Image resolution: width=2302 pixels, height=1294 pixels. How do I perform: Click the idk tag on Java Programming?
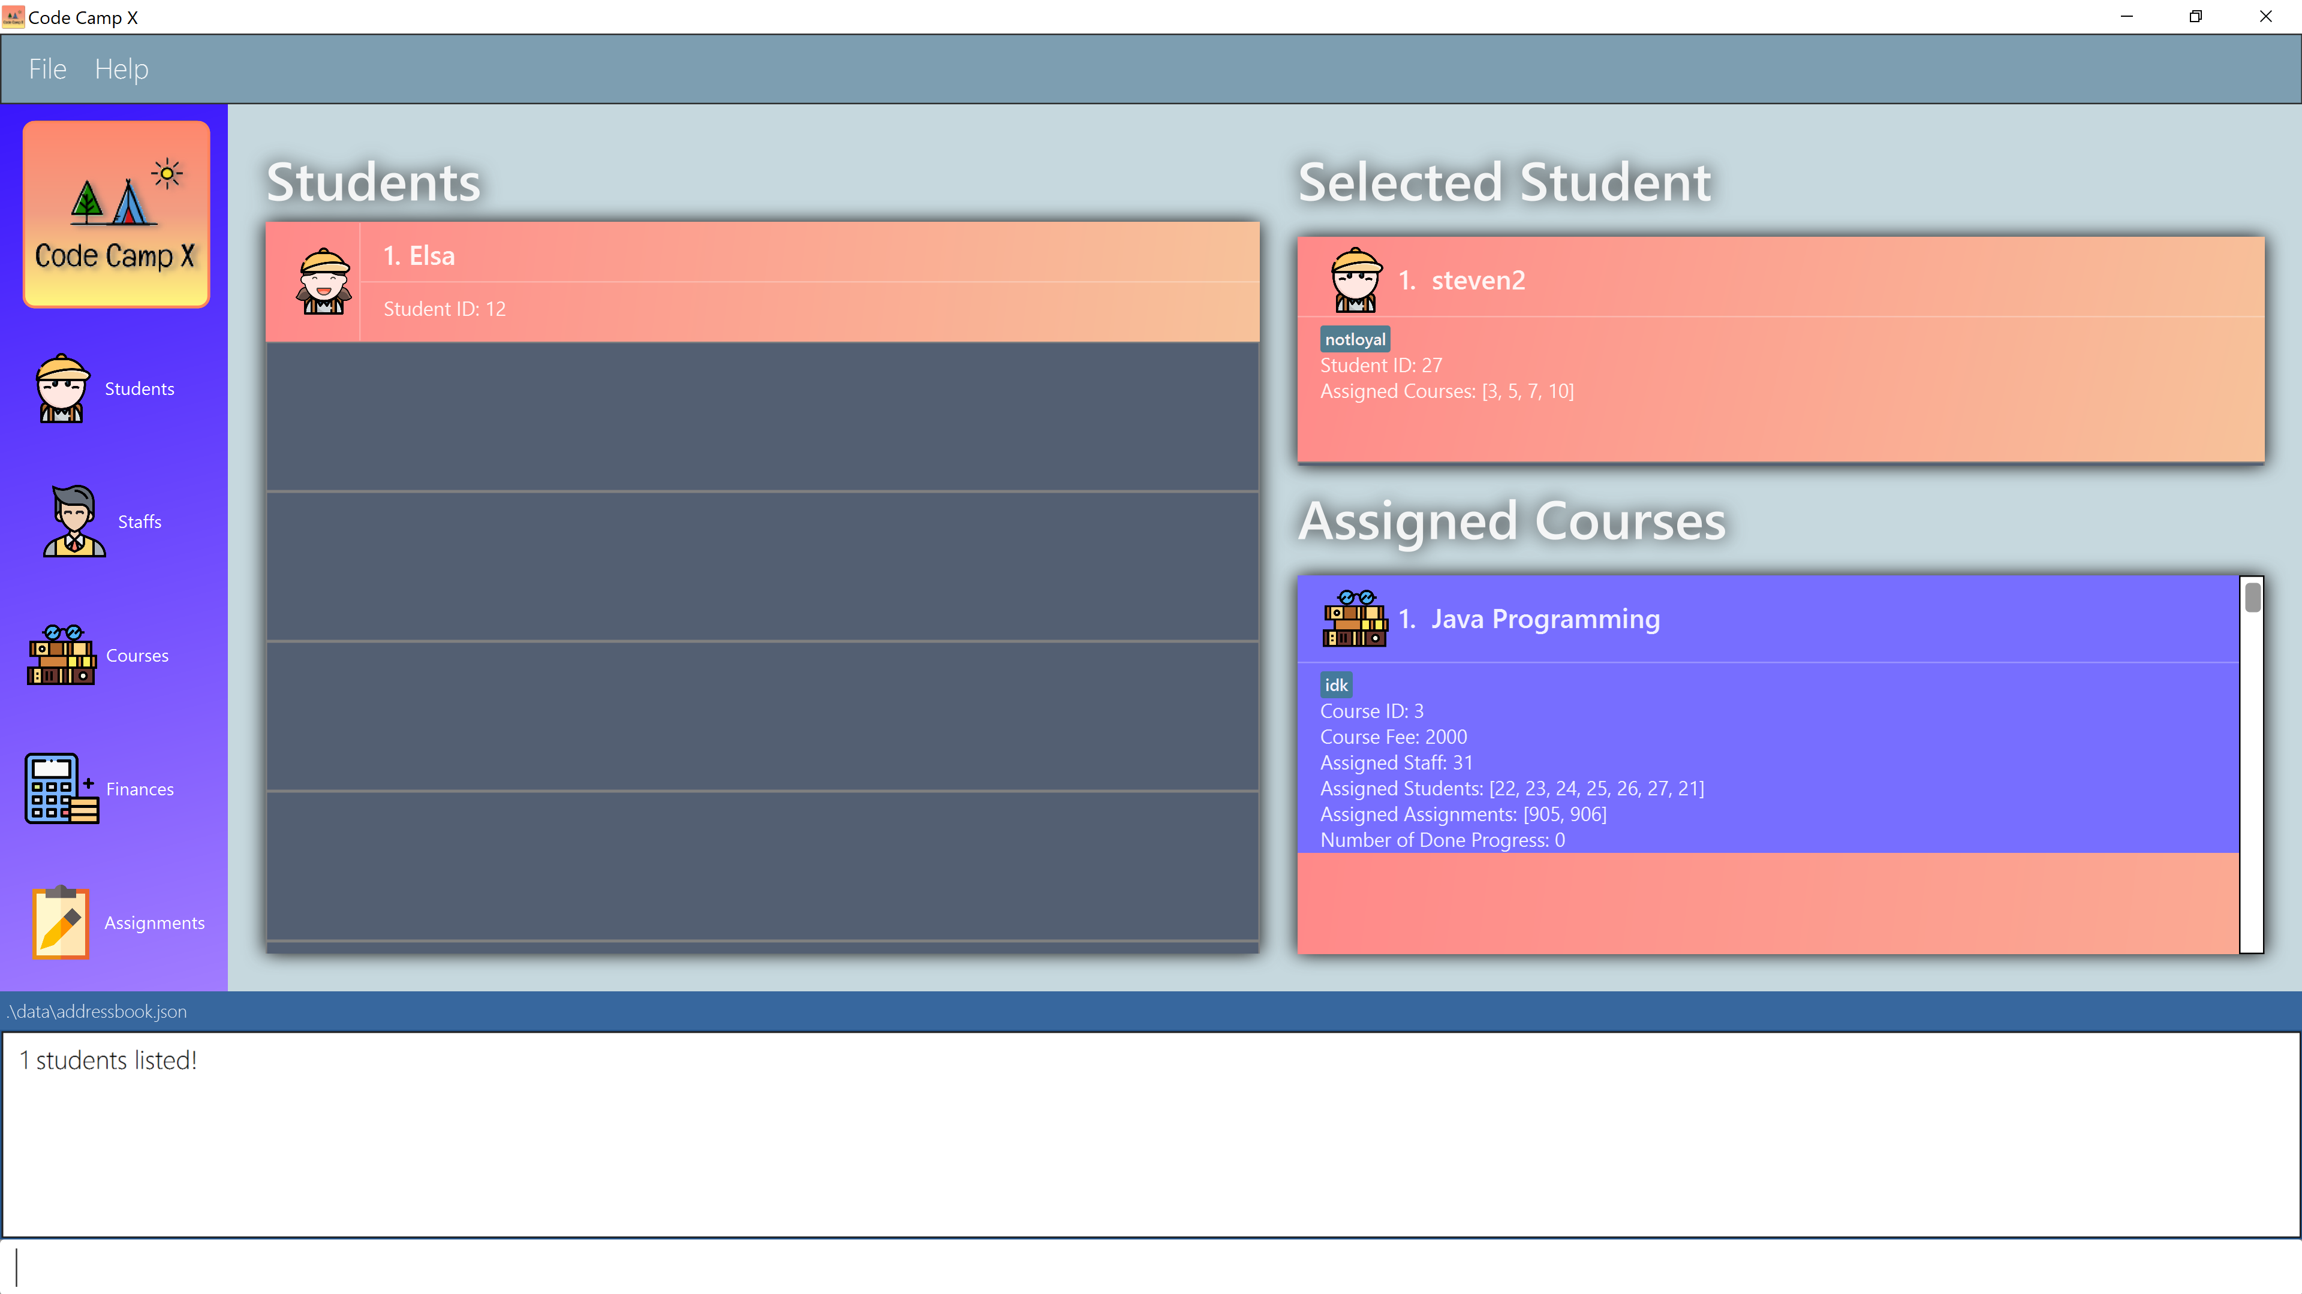1336,685
